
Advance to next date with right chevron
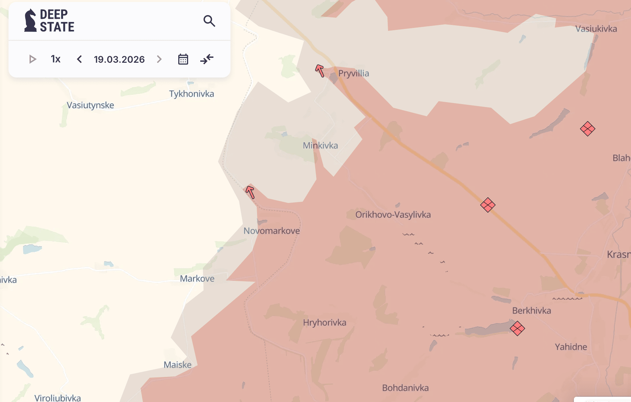coord(159,59)
